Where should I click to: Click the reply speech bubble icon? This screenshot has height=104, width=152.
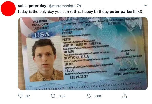coord(20,96)
